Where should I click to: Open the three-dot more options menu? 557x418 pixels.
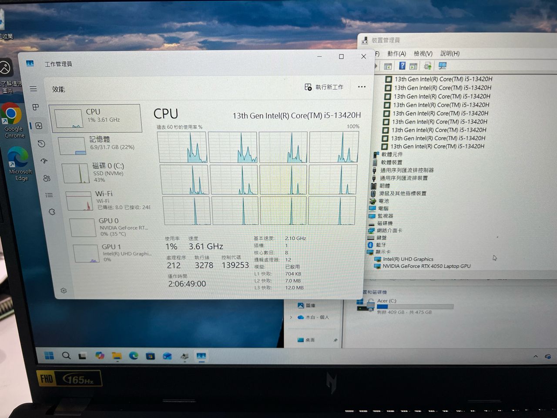pyautogui.click(x=362, y=87)
